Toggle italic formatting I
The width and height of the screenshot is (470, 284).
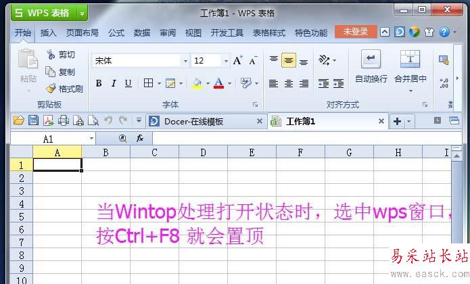(114, 83)
